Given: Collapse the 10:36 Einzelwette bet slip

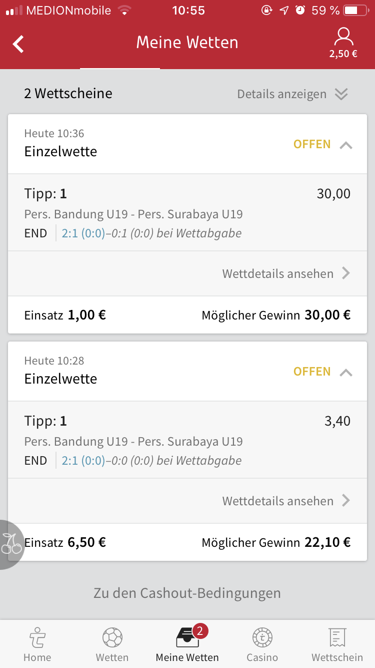Looking at the screenshot, I should click(346, 145).
